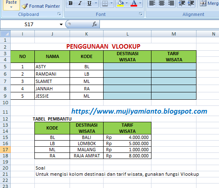Align text left

coord(152,3)
